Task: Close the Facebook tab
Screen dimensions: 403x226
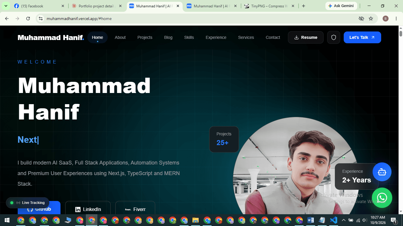Action: [63, 6]
